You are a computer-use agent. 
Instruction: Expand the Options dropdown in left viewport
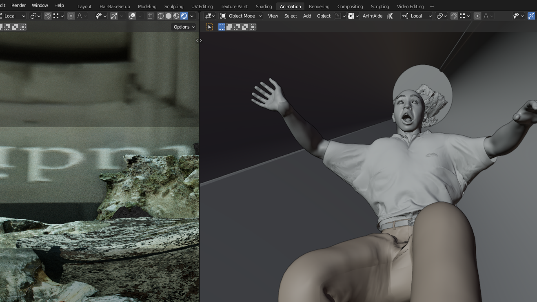(184, 27)
